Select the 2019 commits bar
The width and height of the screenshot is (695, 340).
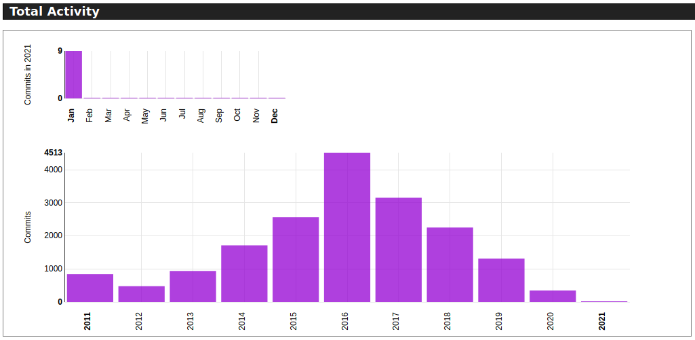click(x=501, y=280)
